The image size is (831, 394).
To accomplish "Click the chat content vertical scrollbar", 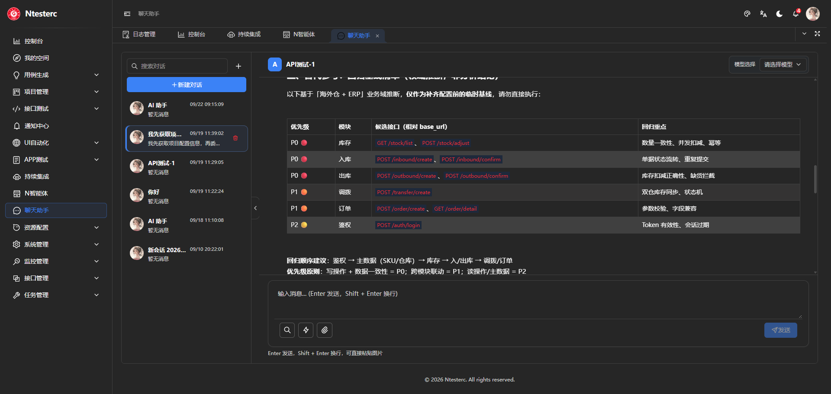I will pos(815,179).
